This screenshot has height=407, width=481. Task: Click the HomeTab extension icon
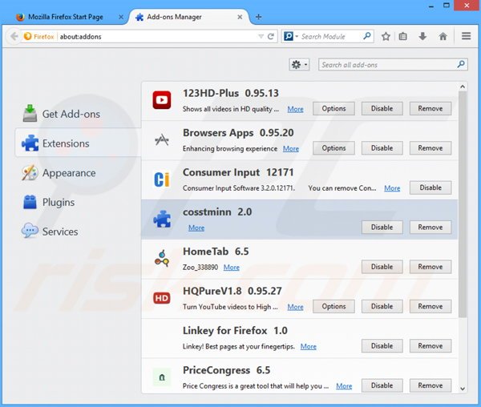point(162,258)
